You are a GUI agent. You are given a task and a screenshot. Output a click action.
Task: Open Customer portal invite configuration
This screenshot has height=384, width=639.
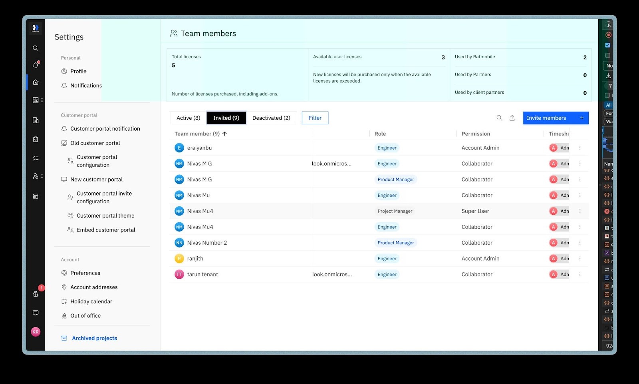click(104, 198)
